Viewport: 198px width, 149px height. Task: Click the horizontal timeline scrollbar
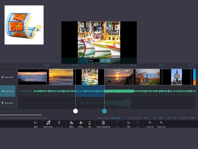pos(21,115)
